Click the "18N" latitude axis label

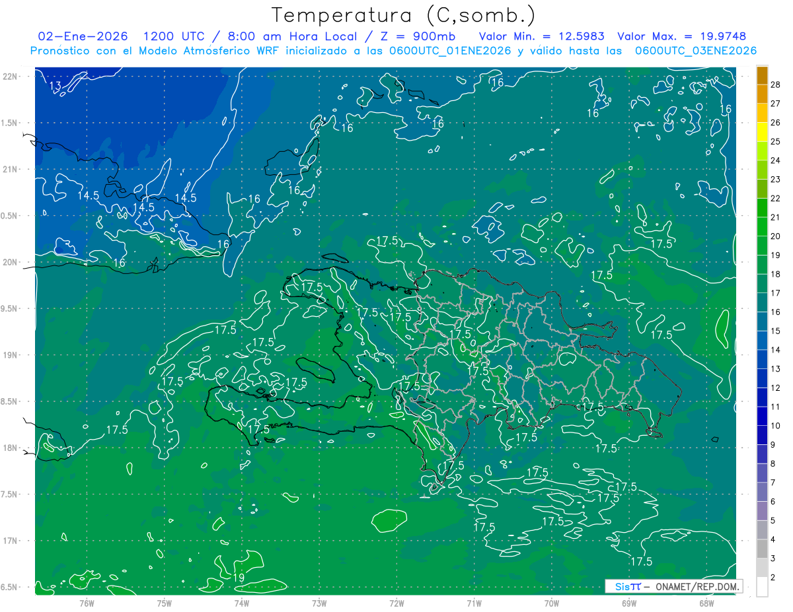(11, 448)
